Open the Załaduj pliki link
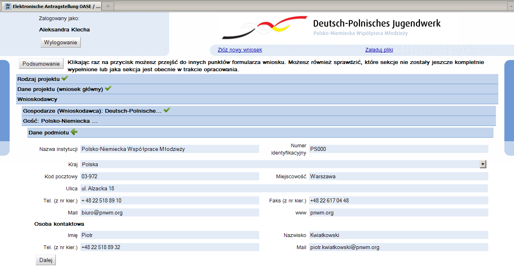The height and width of the screenshot is (270, 514). point(379,50)
